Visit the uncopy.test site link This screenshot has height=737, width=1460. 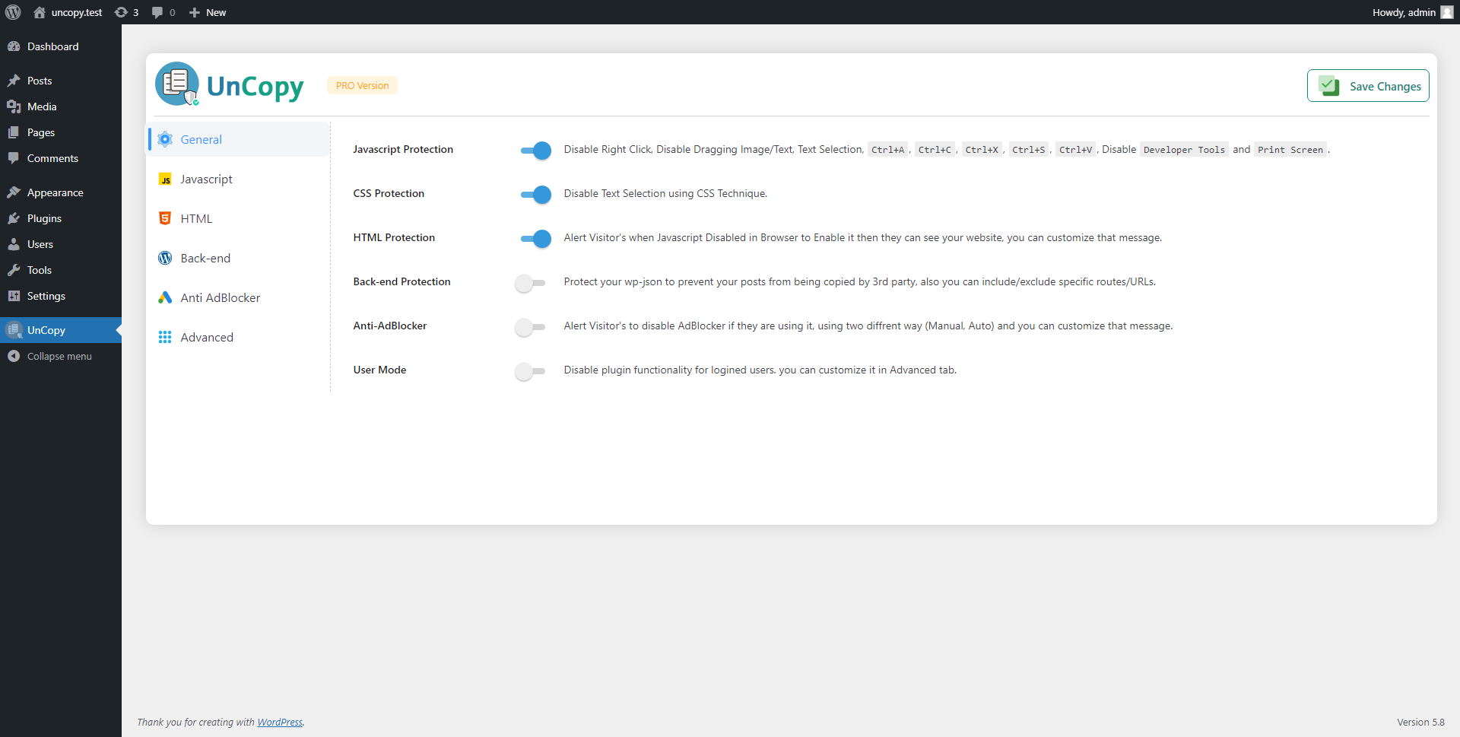(77, 12)
